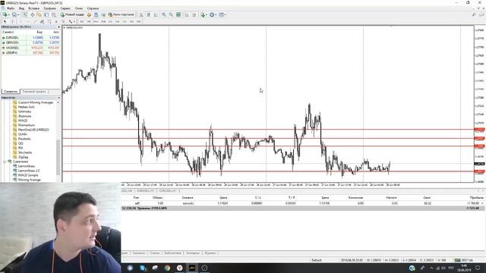Screen dimensions: 486x273
Task: Switch timeframe to M1
Action: pos(82,22)
